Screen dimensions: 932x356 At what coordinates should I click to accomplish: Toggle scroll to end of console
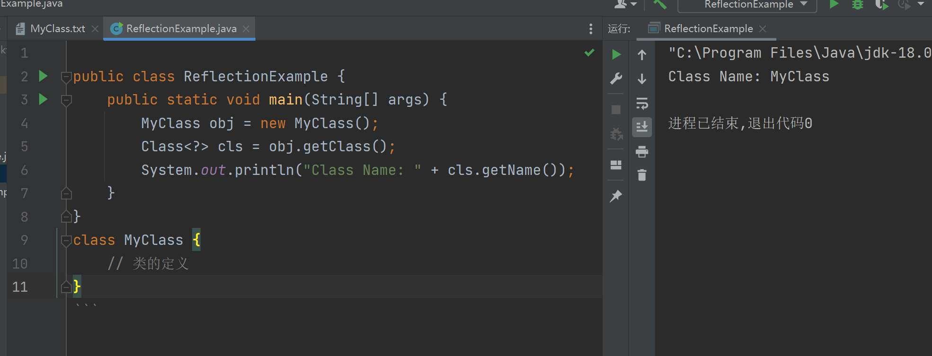point(642,127)
